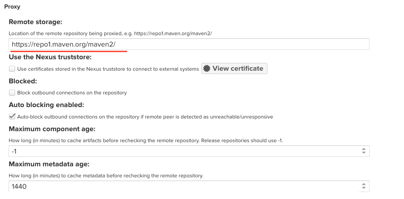Click the 'Auto-block outbound connections' description text

coord(145,117)
